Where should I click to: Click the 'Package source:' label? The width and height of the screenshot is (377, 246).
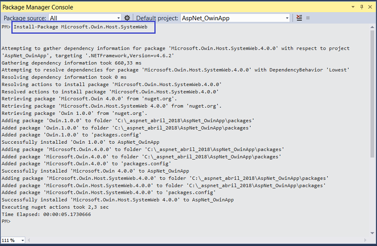pos(25,18)
